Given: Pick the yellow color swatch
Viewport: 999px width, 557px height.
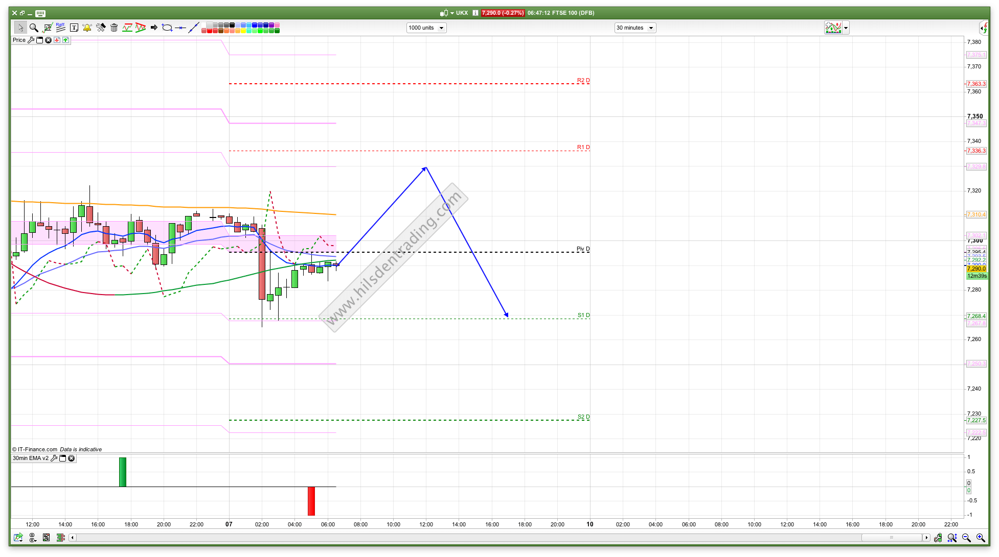Looking at the screenshot, I should [243, 31].
